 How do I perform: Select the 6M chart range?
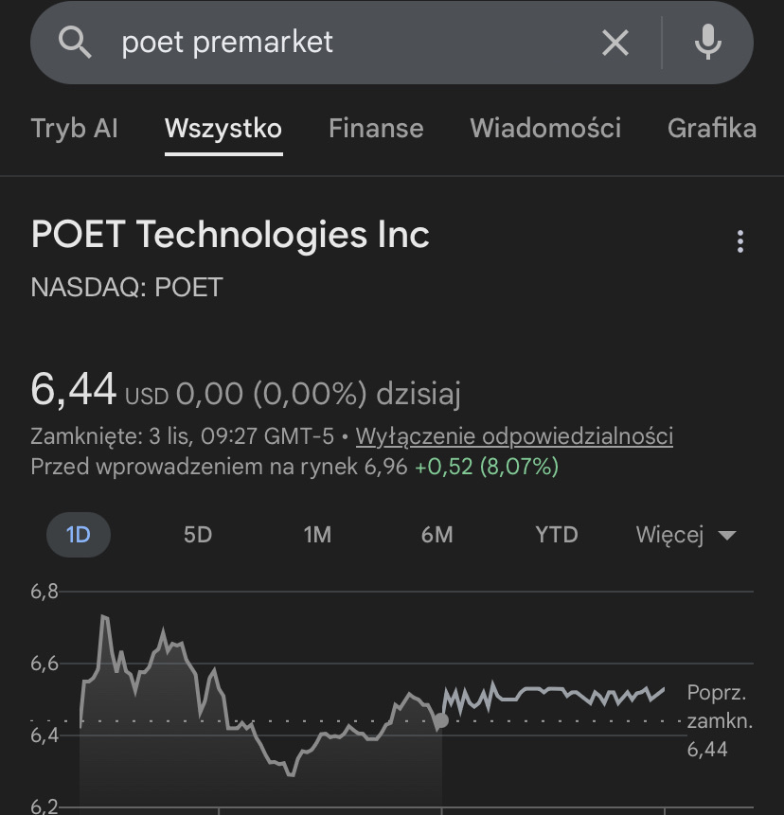(x=437, y=535)
